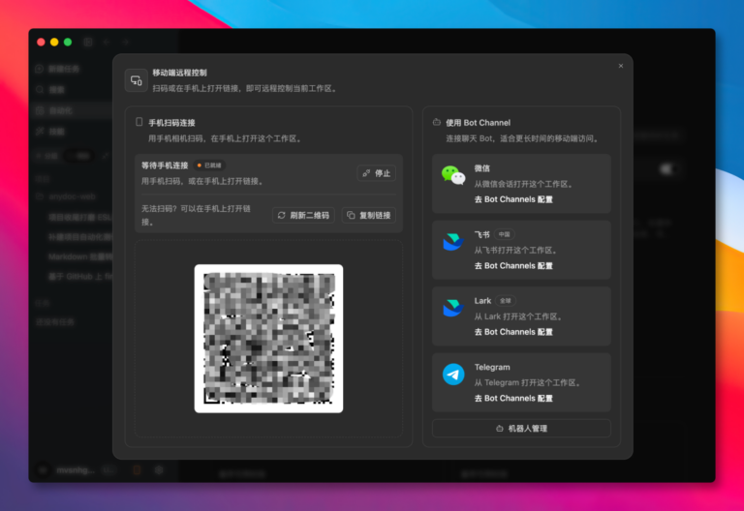Image resolution: width=744 pixels, height=511 pixels.
Task: Click the yellow minimize window button
Action: pyautogui.click(x=54, y=42)
